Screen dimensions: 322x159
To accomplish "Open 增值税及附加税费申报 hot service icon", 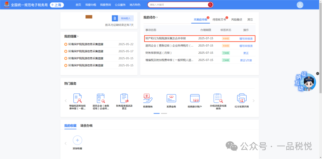I will [77, 98].
